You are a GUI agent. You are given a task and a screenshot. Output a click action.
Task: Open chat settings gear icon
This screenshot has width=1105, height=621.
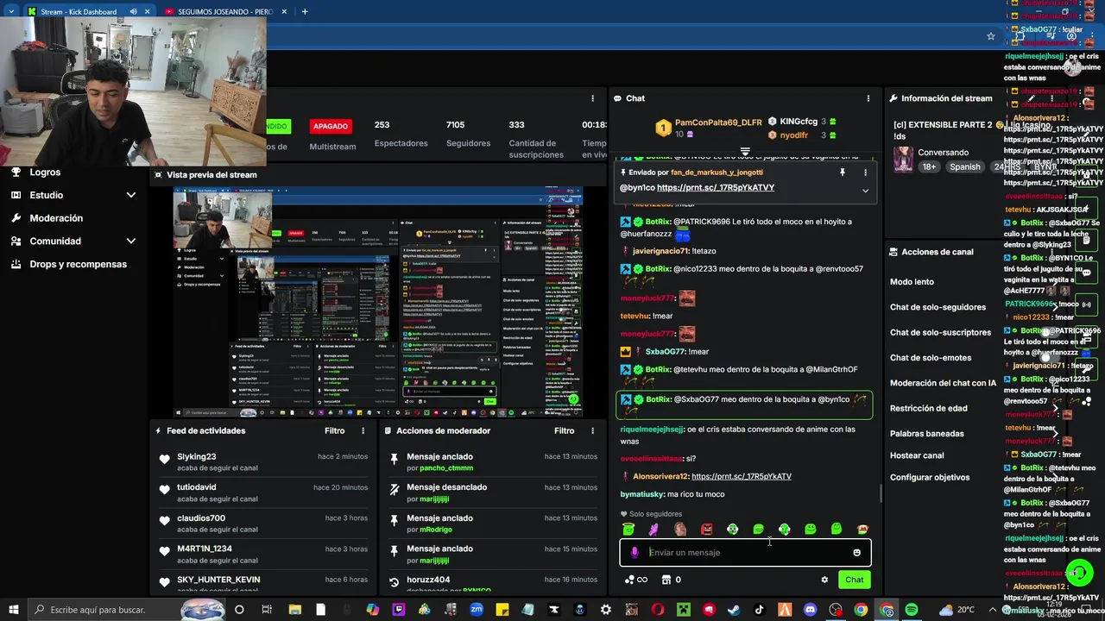tap(824, 580)
